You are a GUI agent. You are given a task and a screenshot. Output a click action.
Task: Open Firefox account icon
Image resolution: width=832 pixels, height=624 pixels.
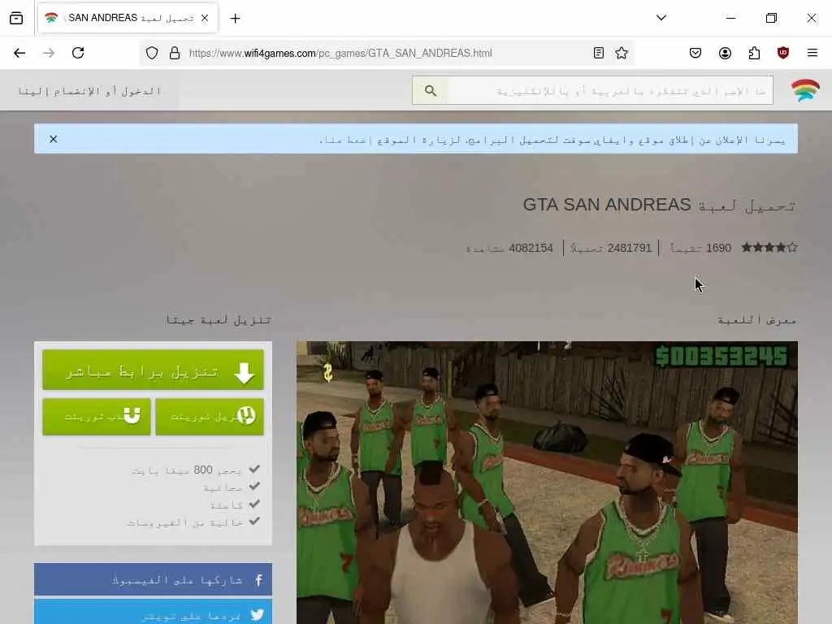coord(725,53)
